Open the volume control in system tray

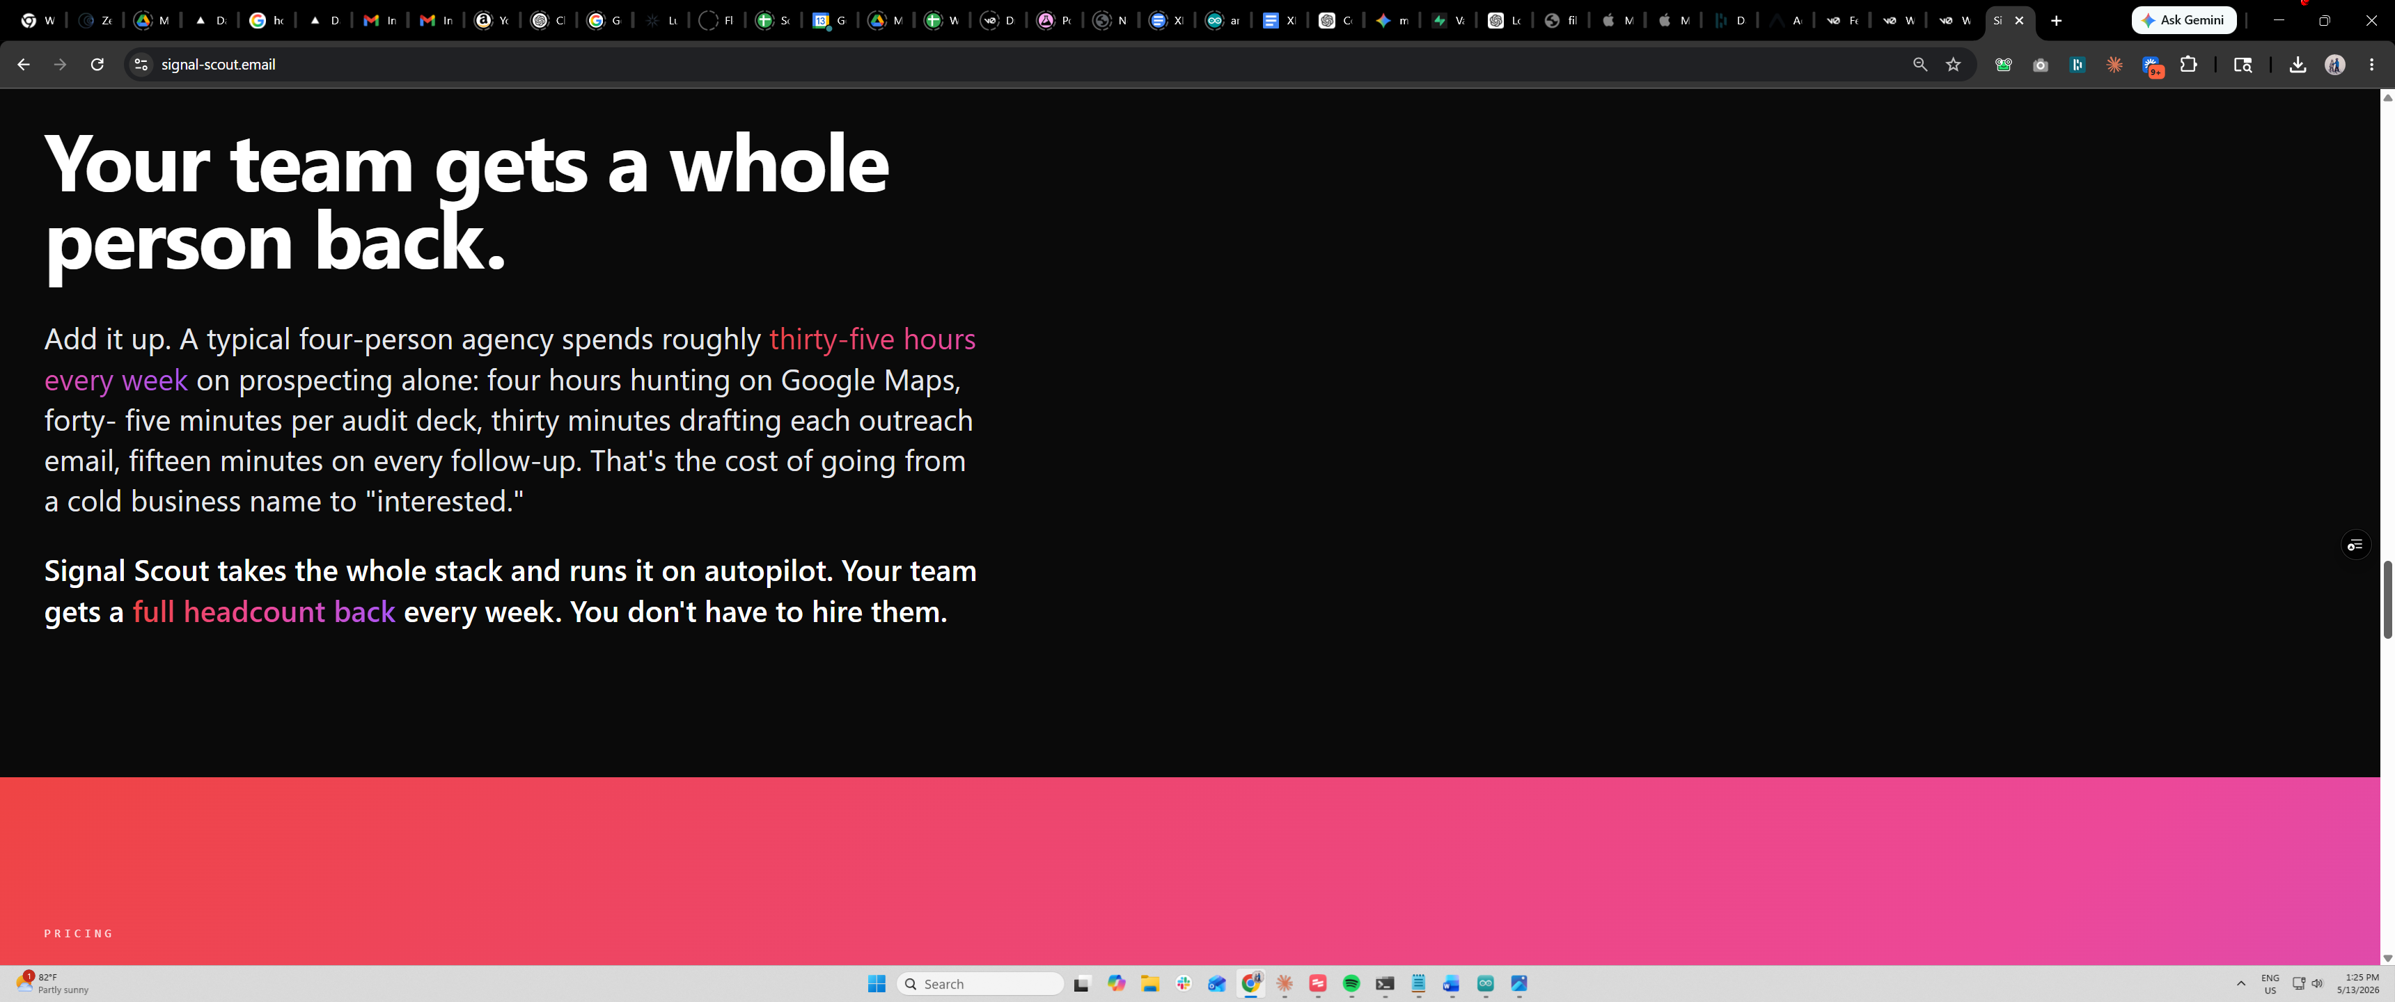tap(2317, 983)
